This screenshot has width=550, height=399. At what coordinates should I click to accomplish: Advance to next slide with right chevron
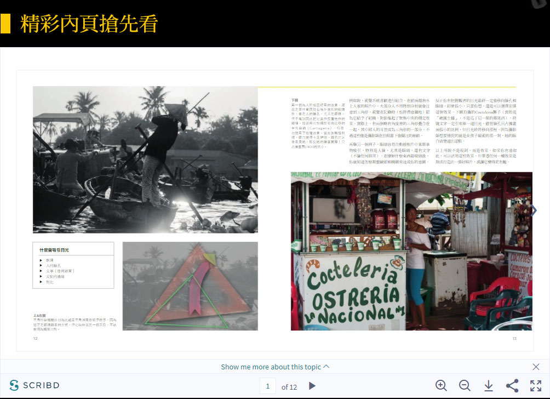tap(534, 210)
